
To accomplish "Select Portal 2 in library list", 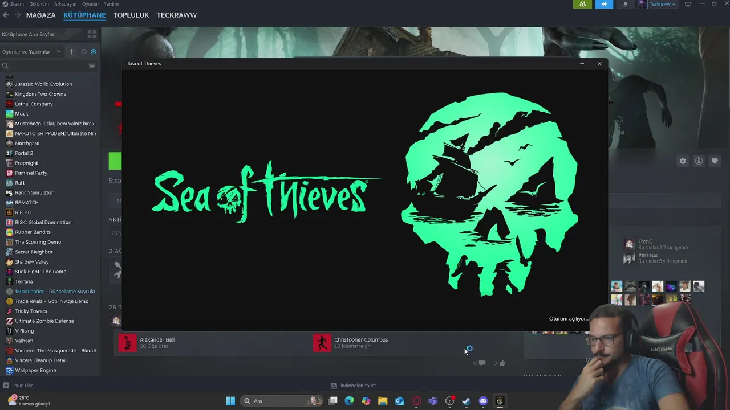I will point(50,153).
